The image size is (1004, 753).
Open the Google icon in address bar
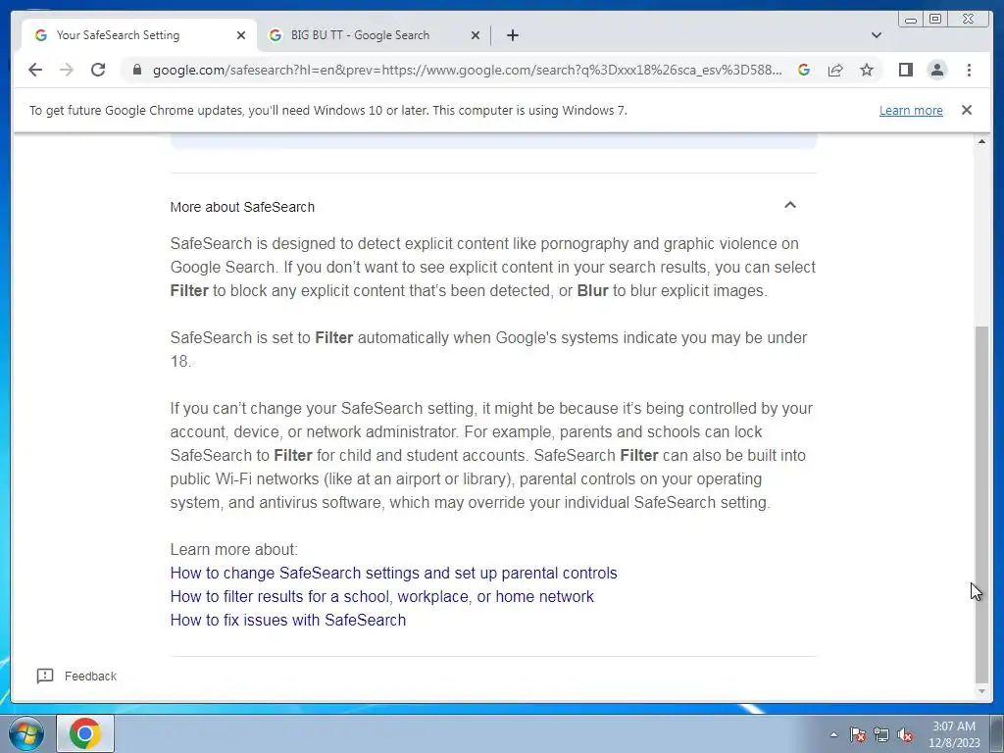(804, 70)
